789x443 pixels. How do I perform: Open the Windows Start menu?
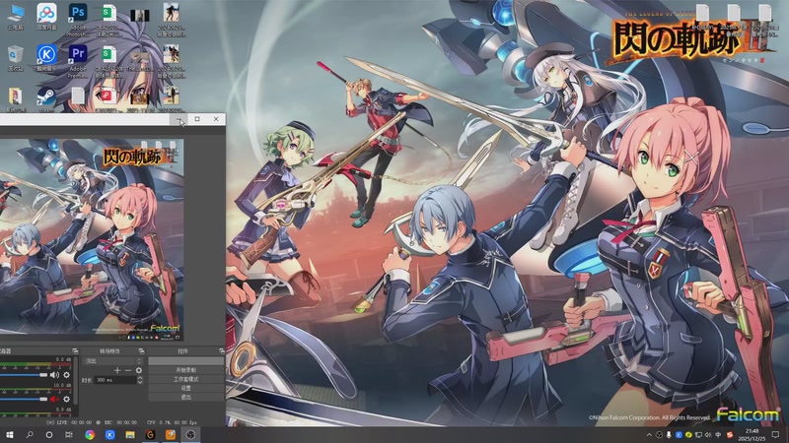point(10,434)
